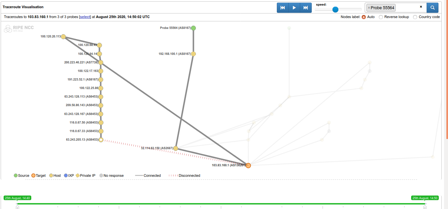The image size is (448, 209).
Task: Select the Auto nodes label option
Action: click(x=364, y=17)
